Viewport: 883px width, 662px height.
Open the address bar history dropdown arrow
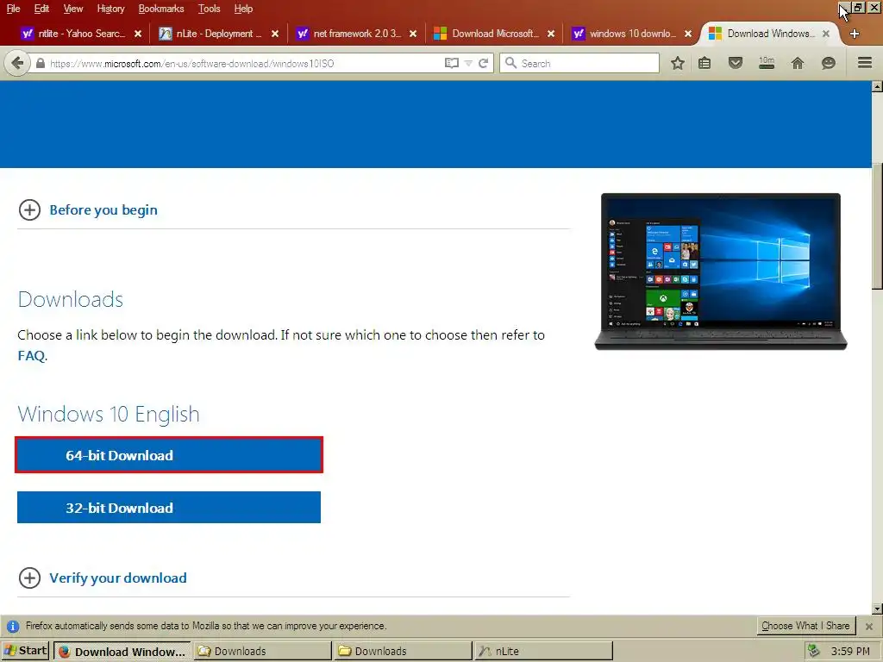(468, 64)
